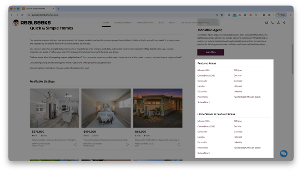Open La Jolla under Featured Areas

click(x=201, y=86)
